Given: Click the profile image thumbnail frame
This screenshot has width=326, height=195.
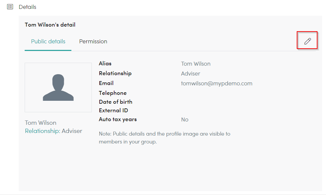Looking at the screenshot, I should [x=58, y=88].
